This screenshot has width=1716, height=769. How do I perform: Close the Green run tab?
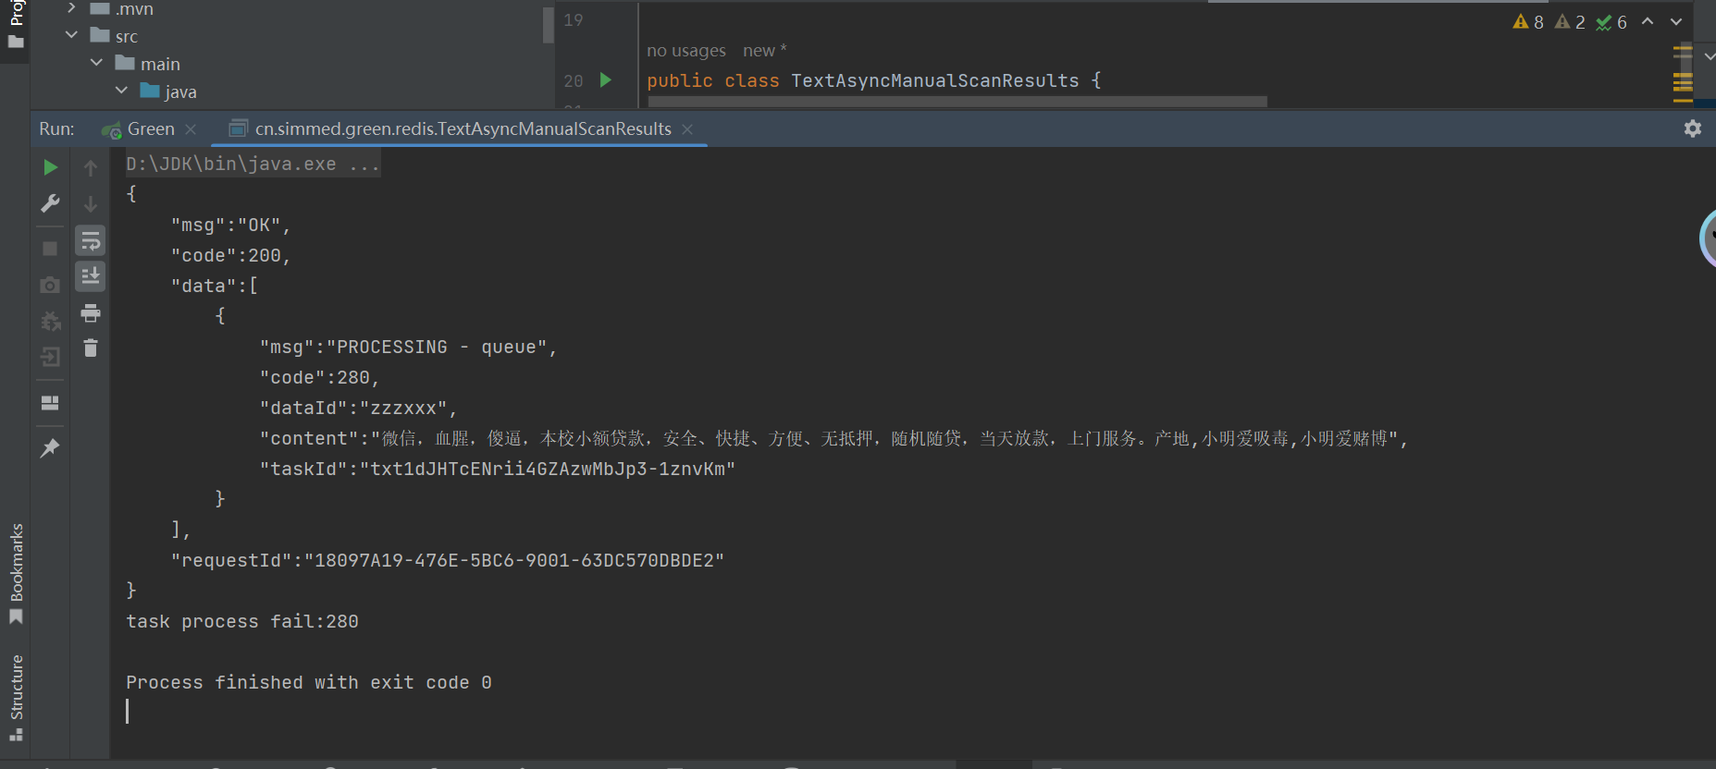point(191,129)
